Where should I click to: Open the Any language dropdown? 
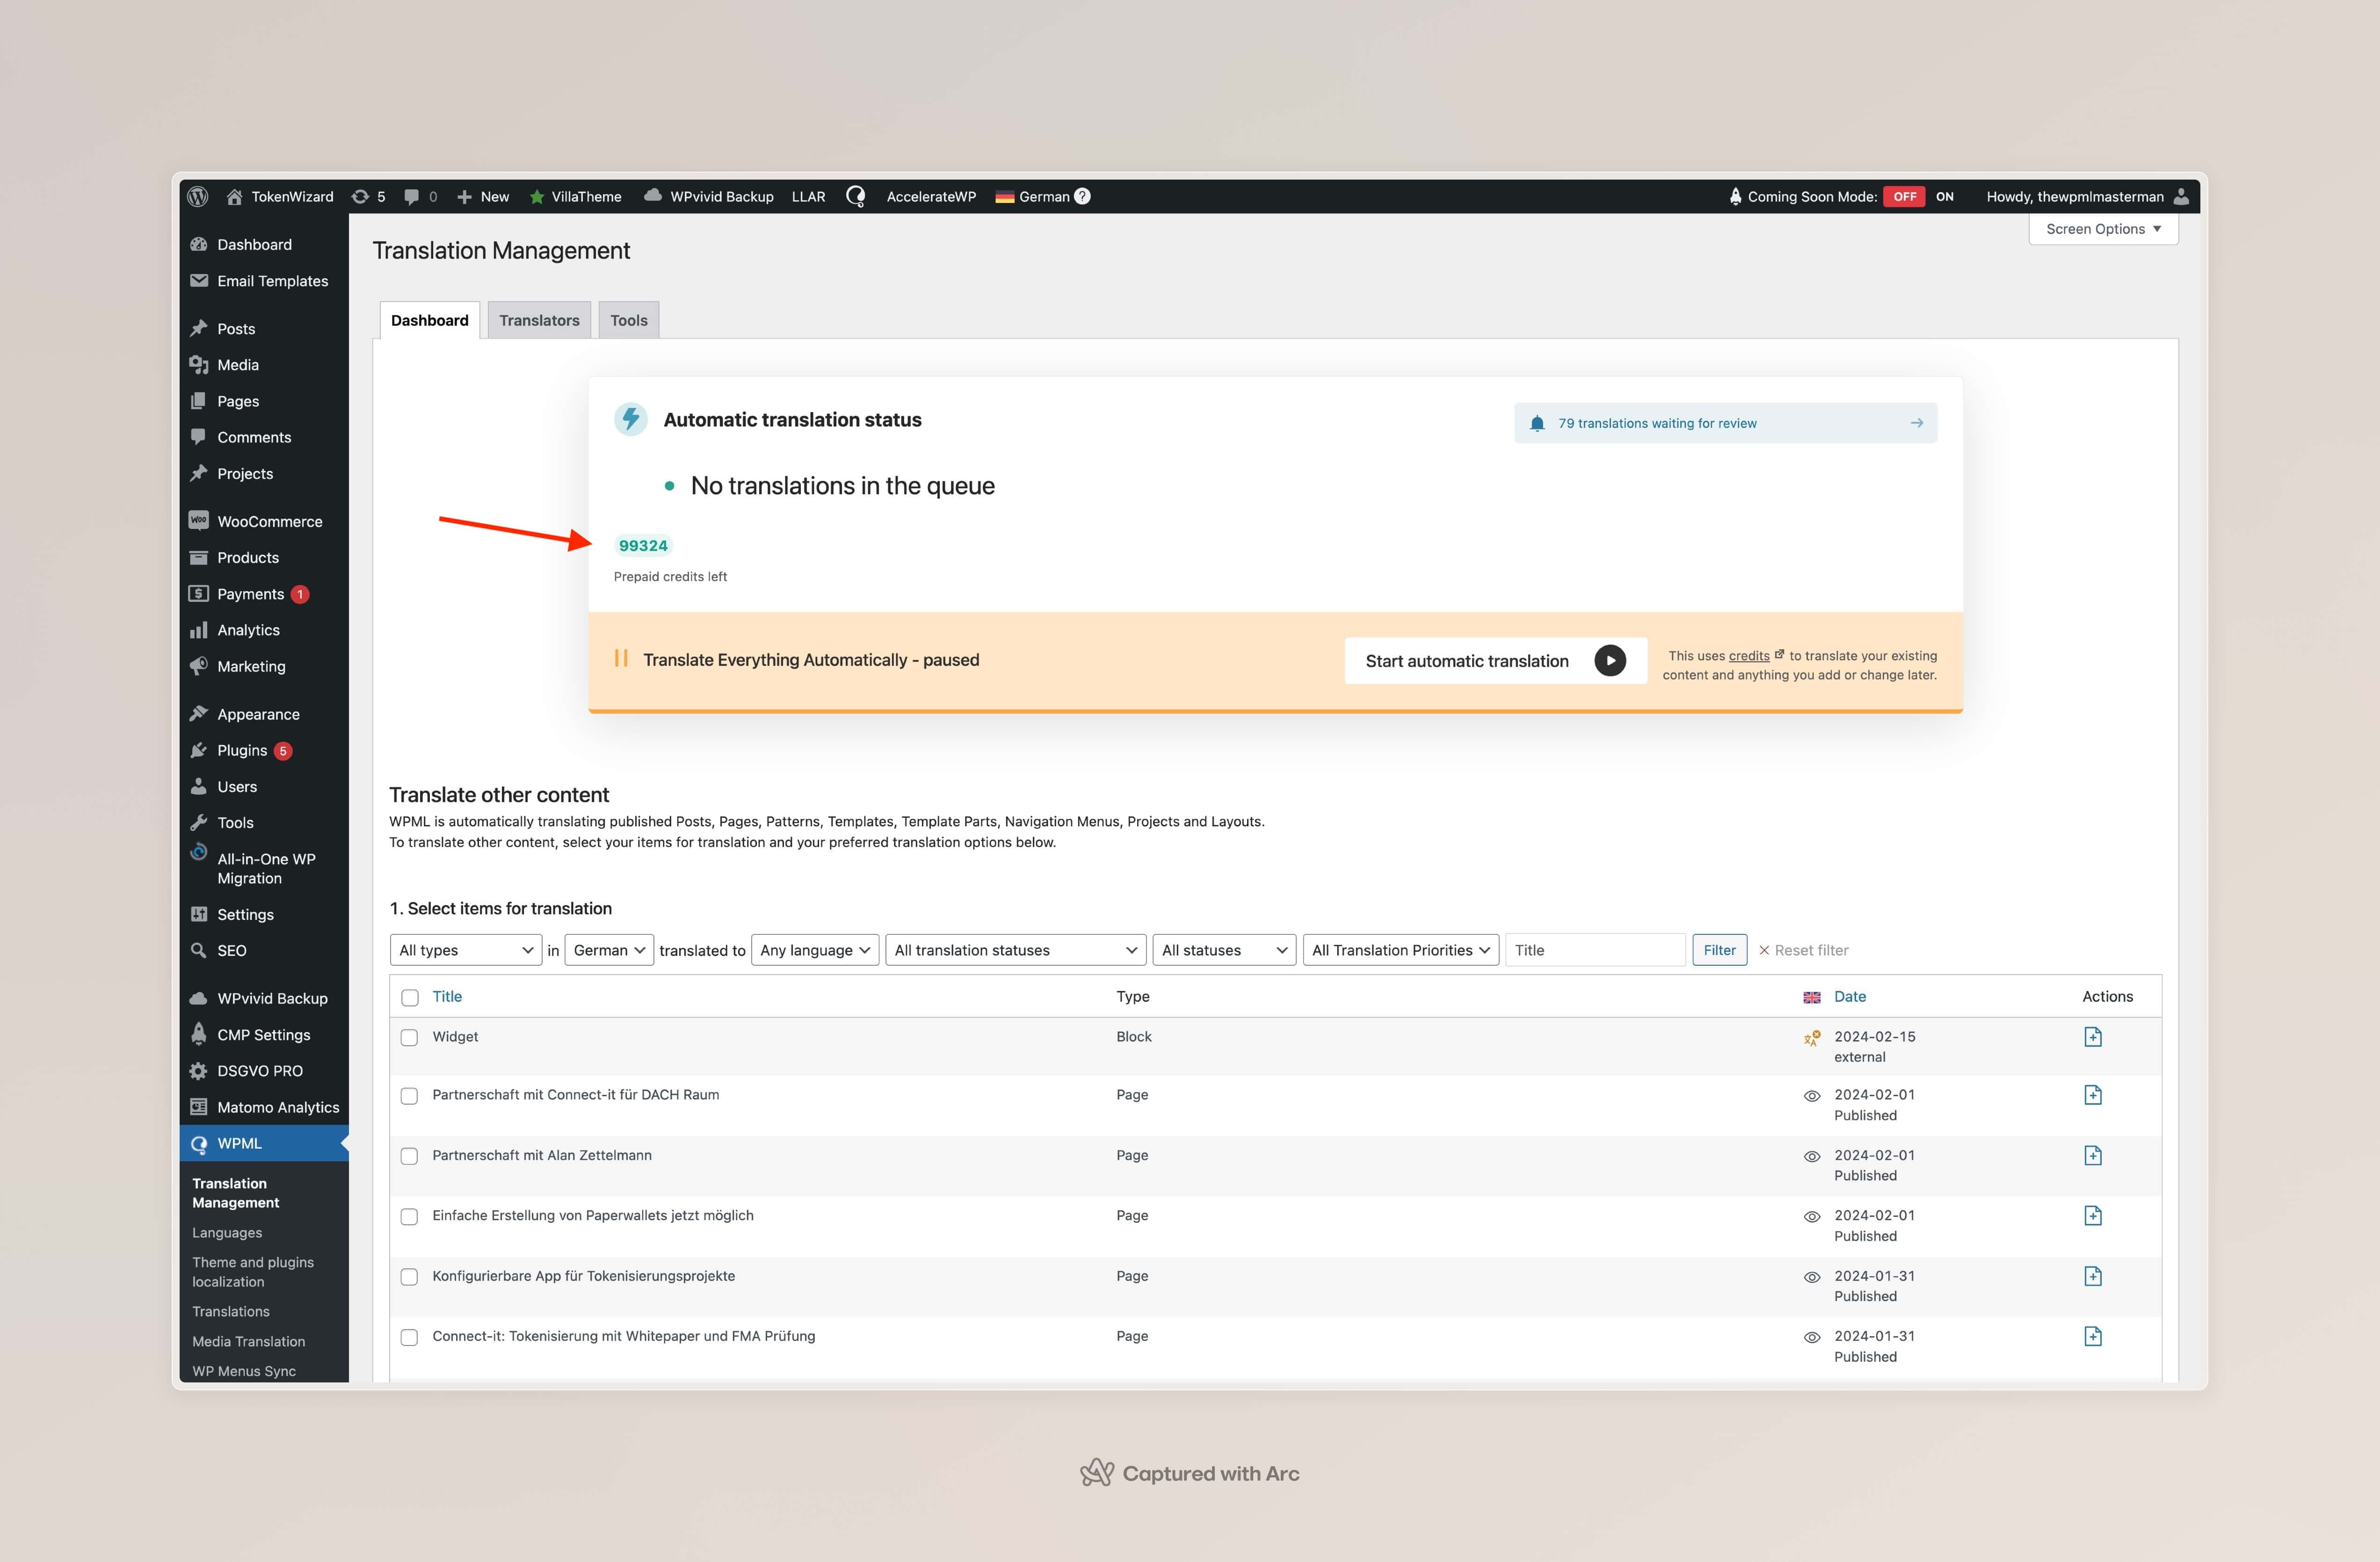815,950
